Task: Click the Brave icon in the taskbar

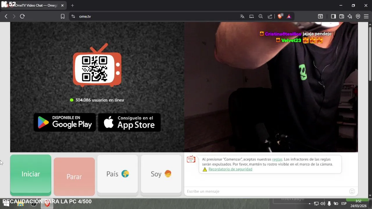Action: [x=47, y=204]
